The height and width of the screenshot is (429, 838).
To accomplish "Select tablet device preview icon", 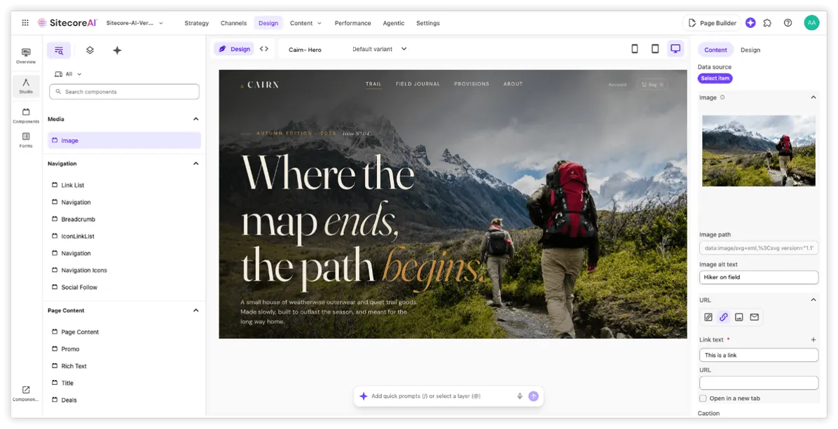I will click(654, 48).
